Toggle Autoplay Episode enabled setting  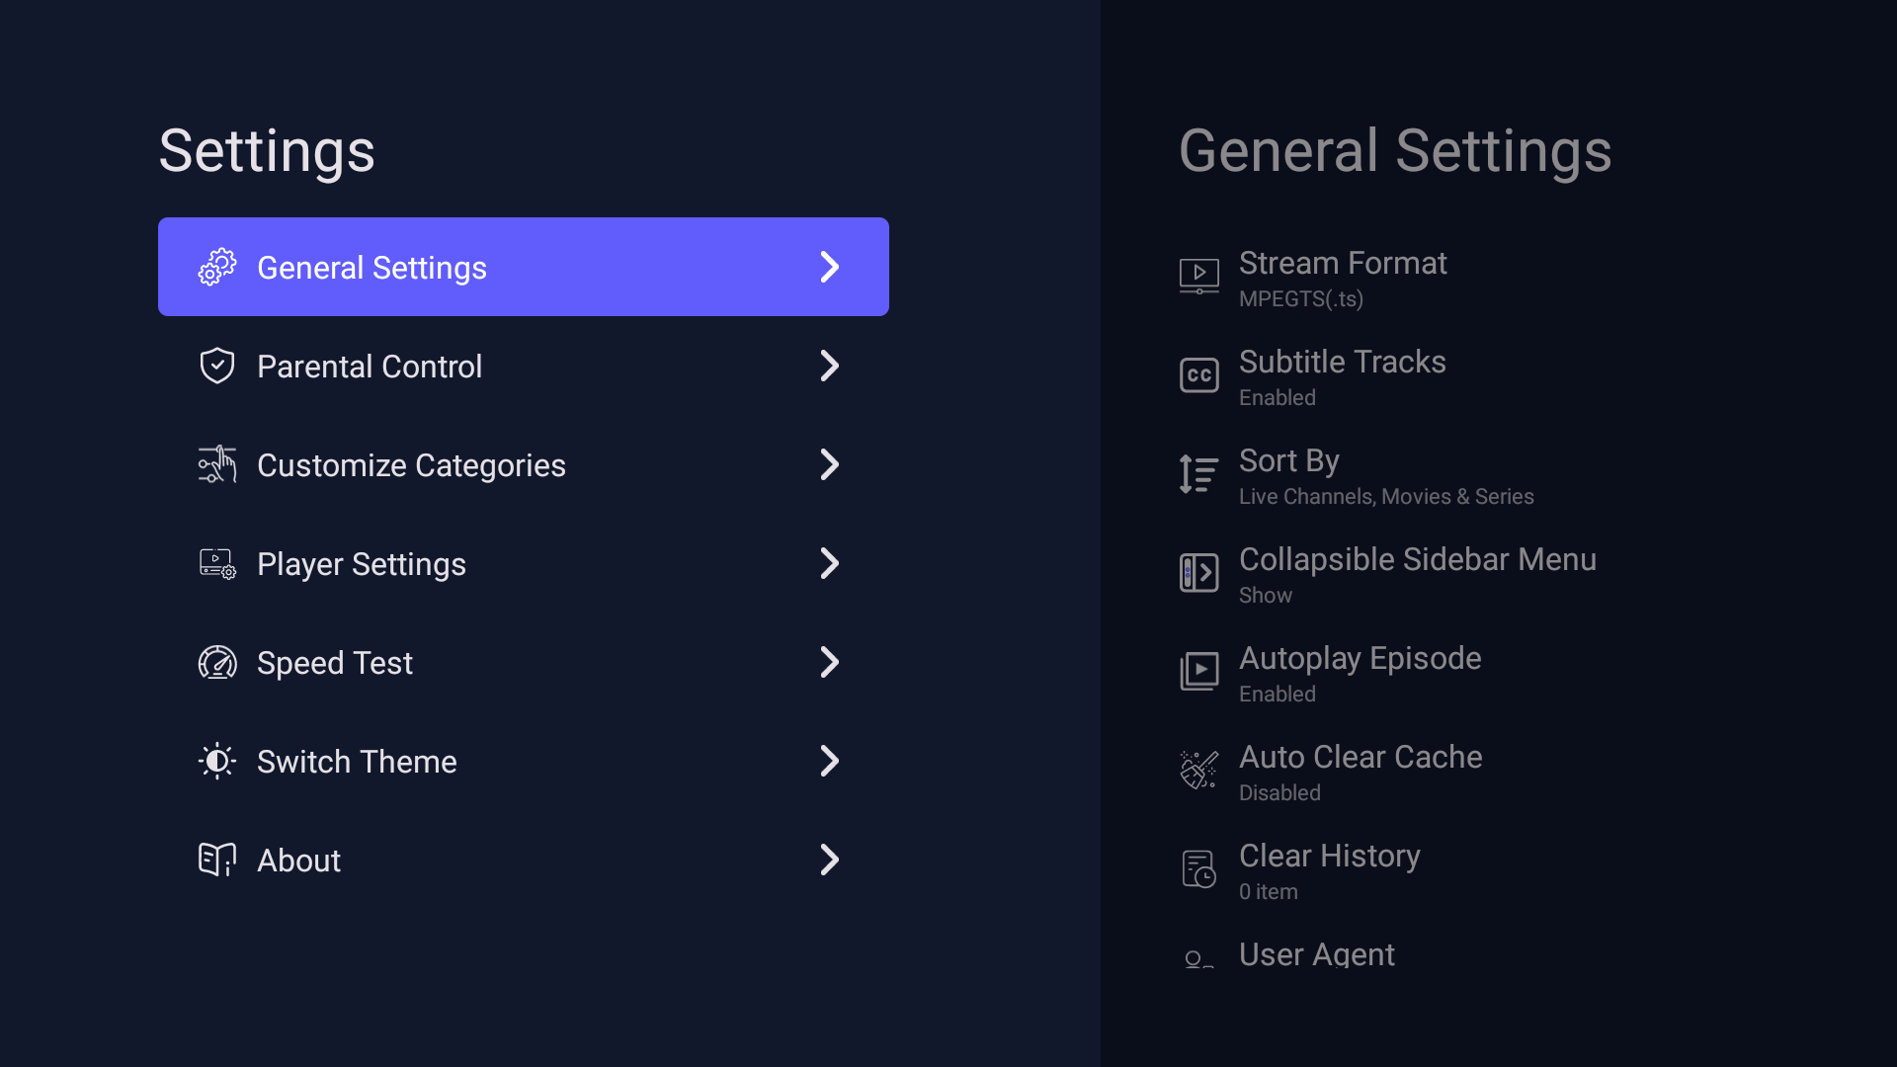(1359, 673)
